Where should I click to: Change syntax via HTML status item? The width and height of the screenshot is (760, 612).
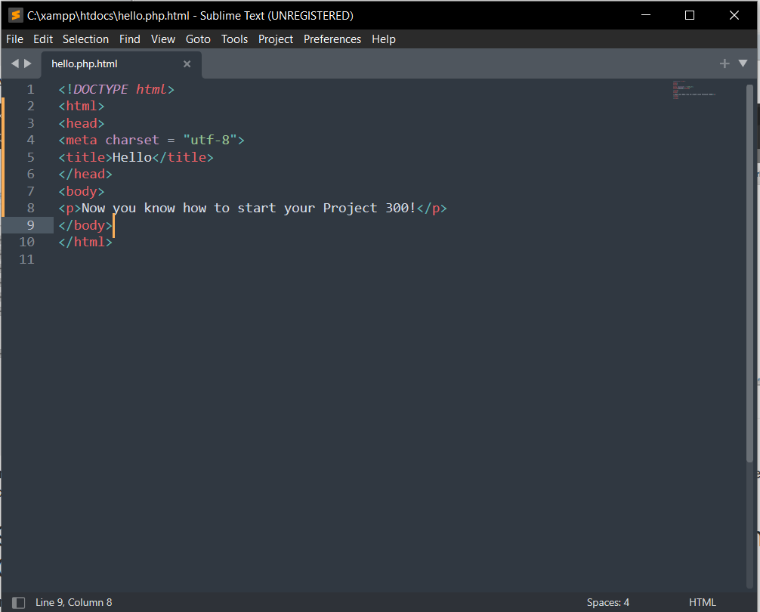tap(703, 602)
